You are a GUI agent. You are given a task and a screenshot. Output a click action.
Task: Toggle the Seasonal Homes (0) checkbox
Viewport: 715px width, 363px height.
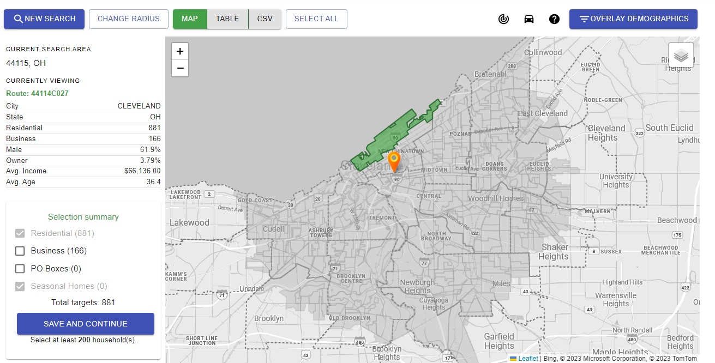20,286
